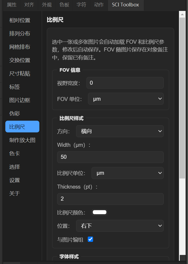Click the Thickness (pt) input field
The height and width of the screenshot is (264, 188).
110,199
